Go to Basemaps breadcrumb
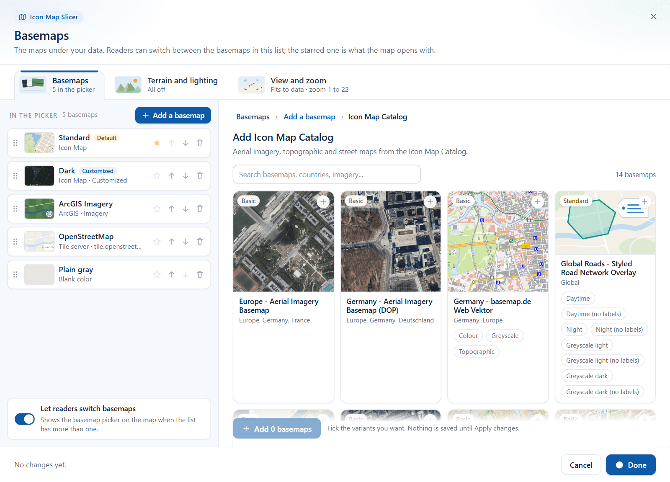 click(253, 117)
